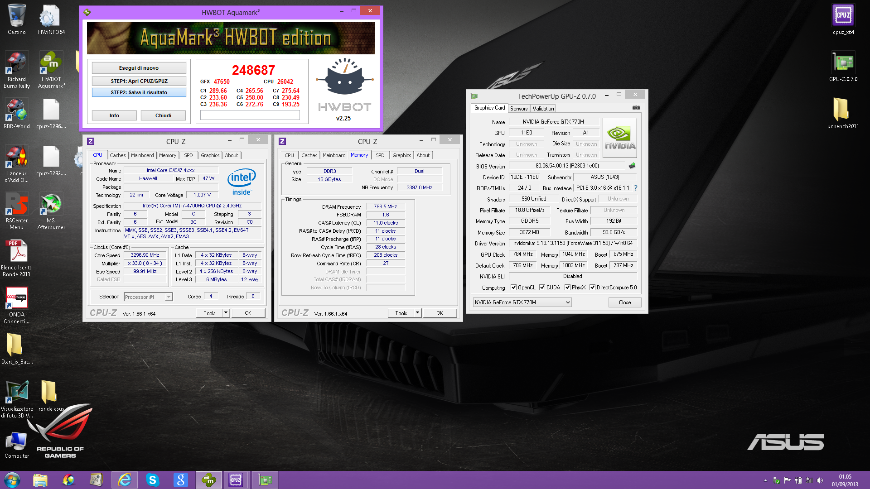
Task: Click the Aquamark total score 248687
Action: [253, 70]
